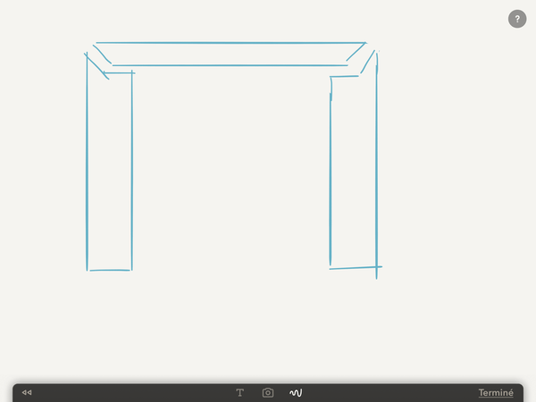Click inside the left blue pillar
This screenshot has width=536, height=402.
coord(109,170)
